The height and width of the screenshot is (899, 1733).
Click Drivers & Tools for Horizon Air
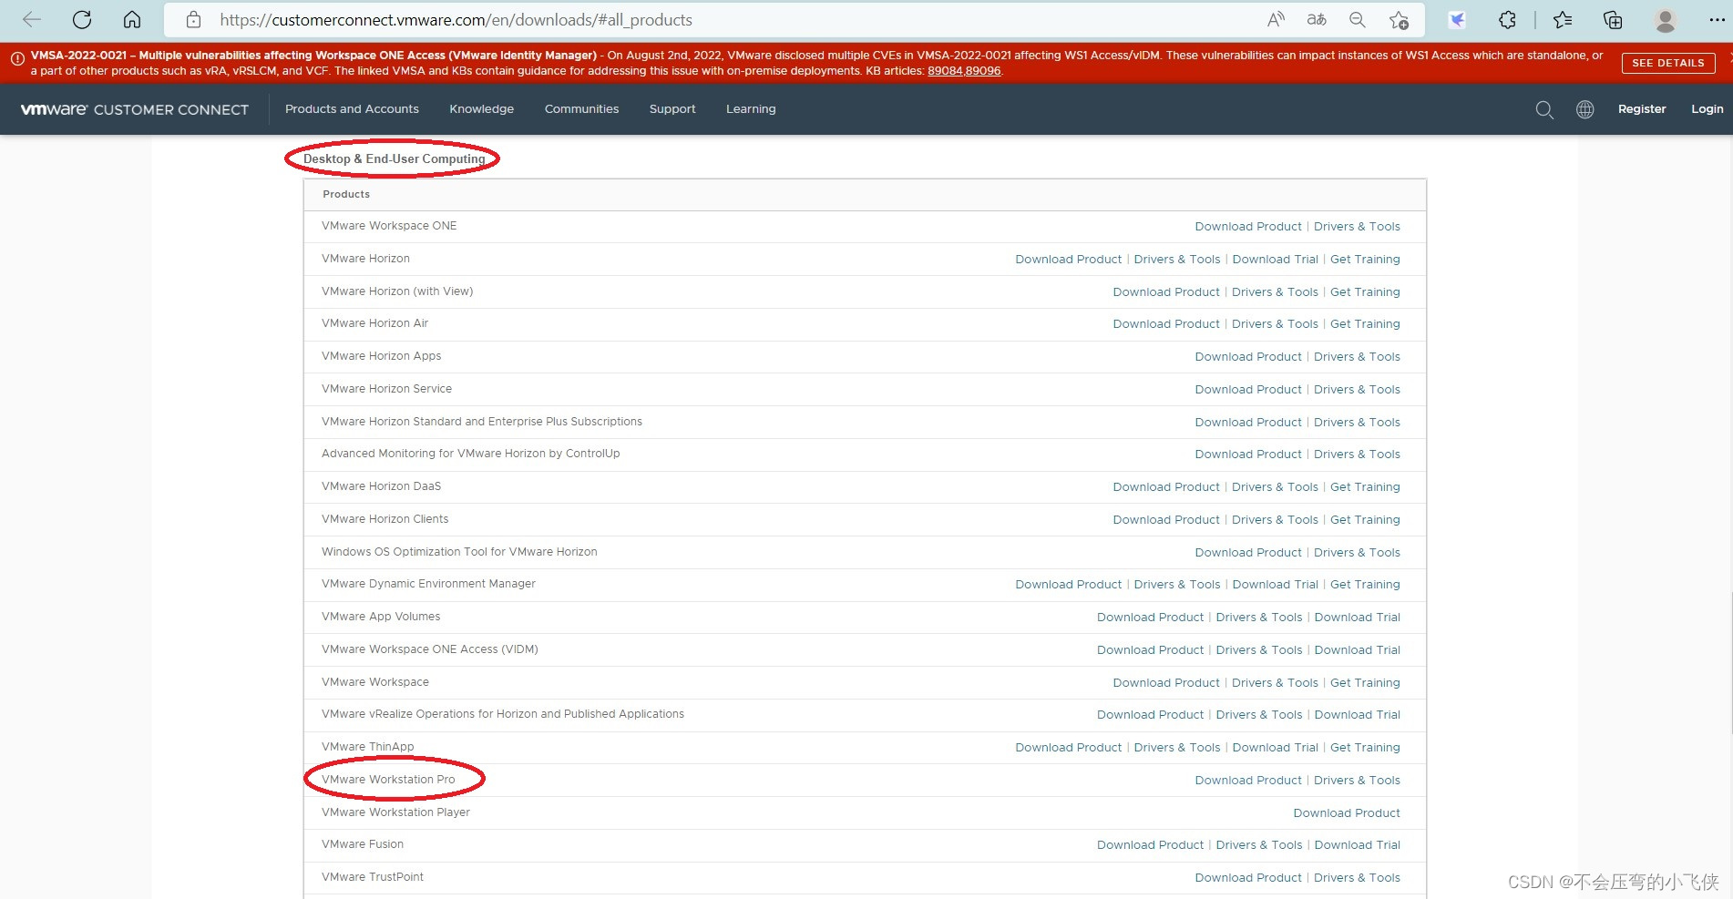(x=1275, y=323)
